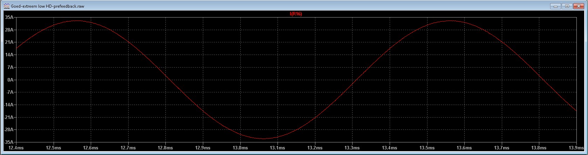Click the -14A vertical axis label
This screenshot has width=588, height=155.
[8, 105]
